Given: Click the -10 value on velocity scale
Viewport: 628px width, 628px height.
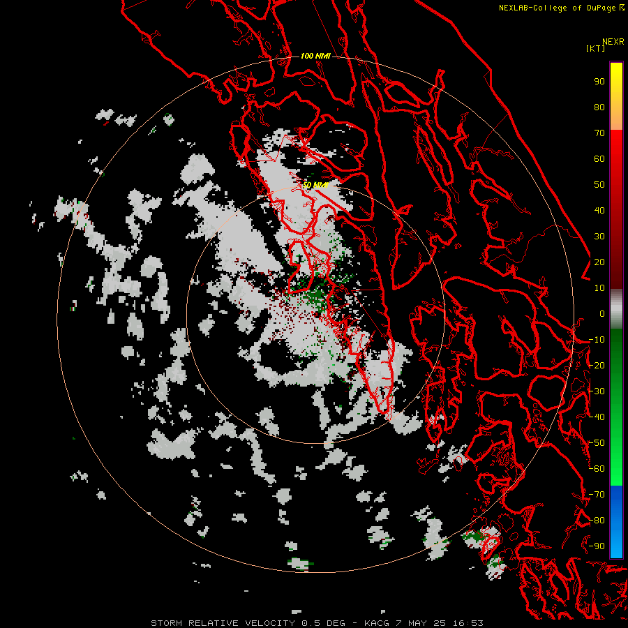Looking at the screenshot, I should tap(597, 340).
